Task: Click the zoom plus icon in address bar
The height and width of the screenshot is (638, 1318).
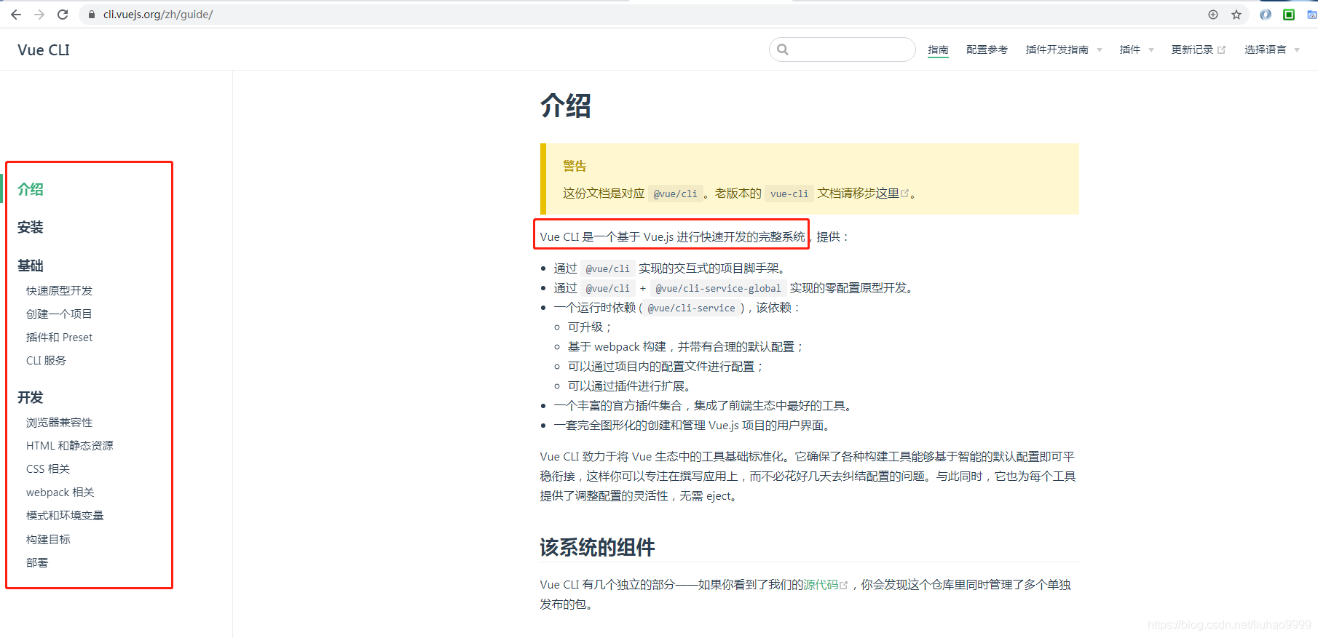Action: click(x=1213, y=15)
